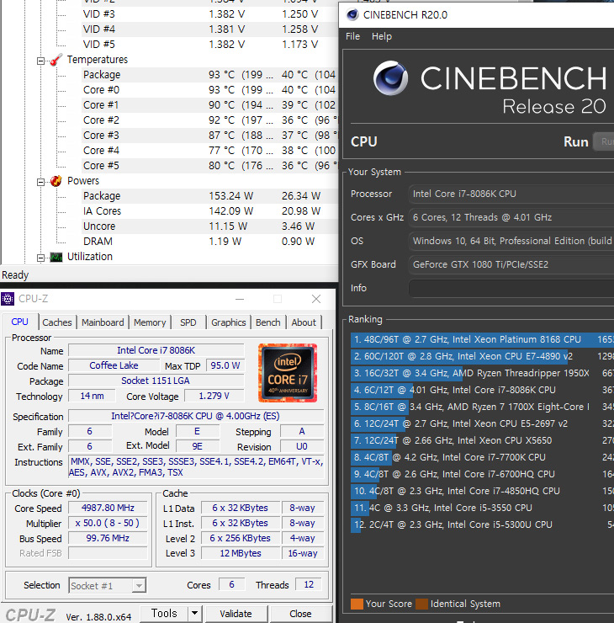The height and width of the screenshot is (623, 614).
Task: Click the Close button in CPU-Z
Action: (x=300, y=614)
